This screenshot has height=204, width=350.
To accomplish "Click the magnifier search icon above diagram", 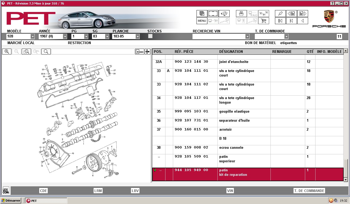I will pos(46,52).
